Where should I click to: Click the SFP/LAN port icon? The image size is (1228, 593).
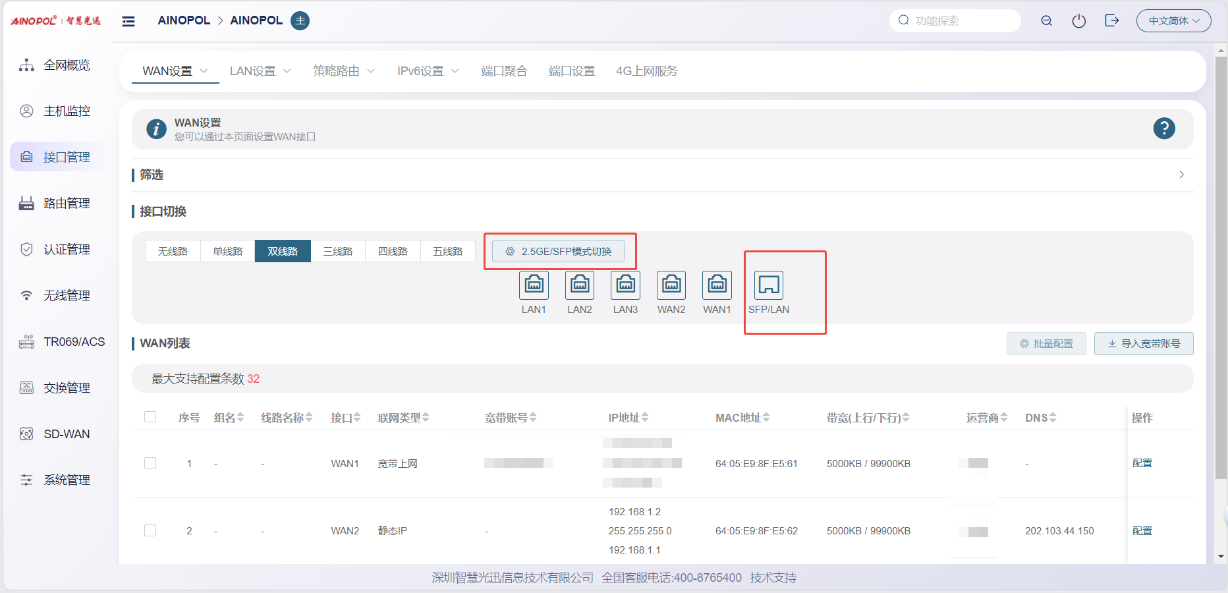click(768, 285)
